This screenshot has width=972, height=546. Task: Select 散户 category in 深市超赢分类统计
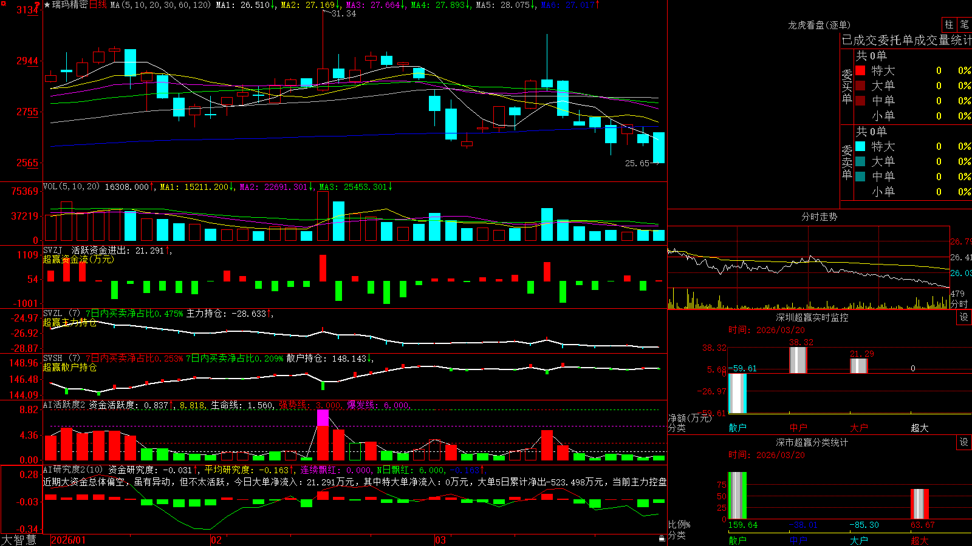pyautogui.click(x=738, y=541)
